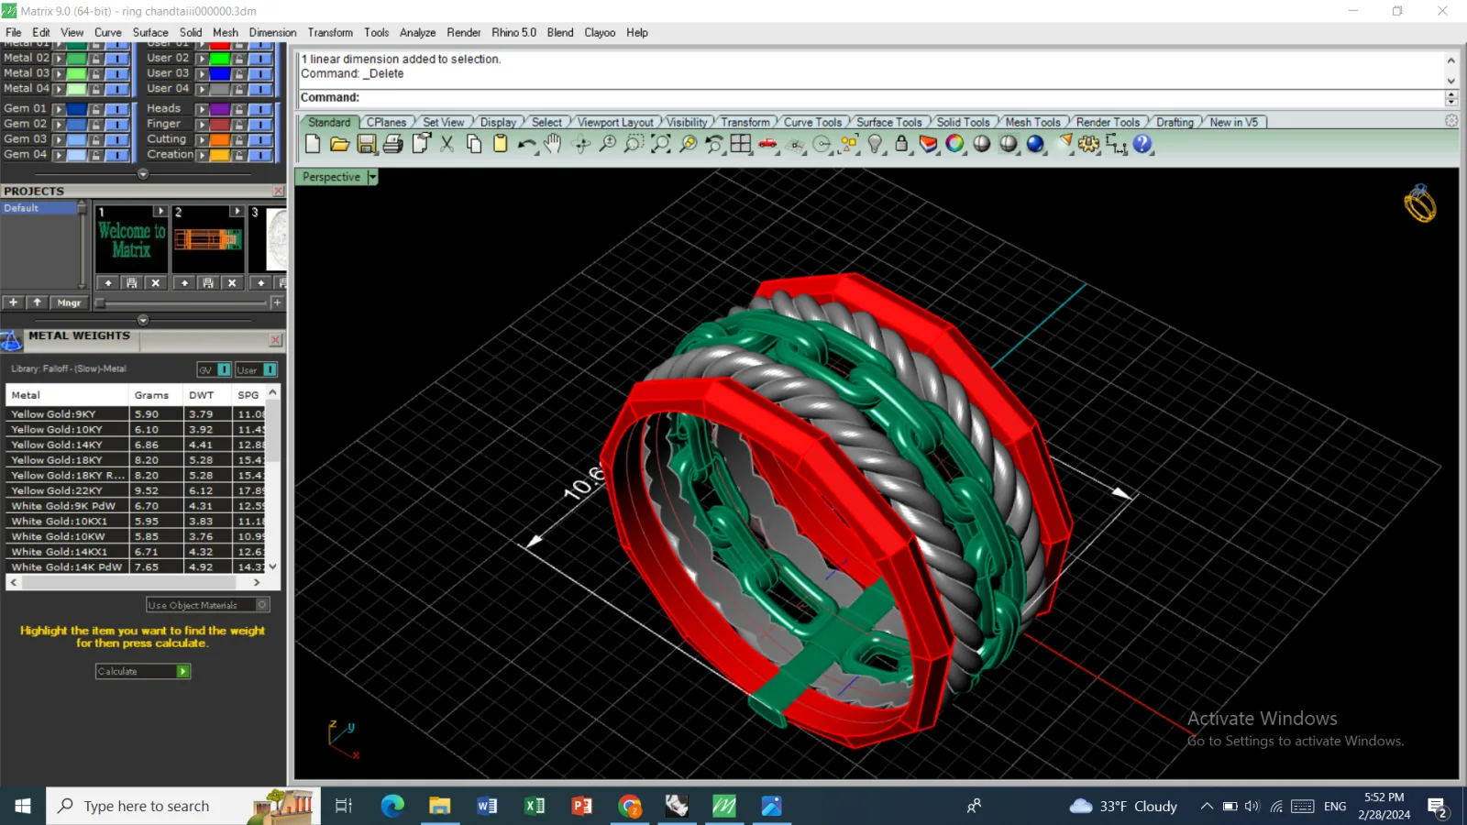Image resolution: width=1467 pixels, height=825 pixels.
Task: Switch to the Mesh Tools tab
Action: pyautogui.click(x=1032, y=122)
